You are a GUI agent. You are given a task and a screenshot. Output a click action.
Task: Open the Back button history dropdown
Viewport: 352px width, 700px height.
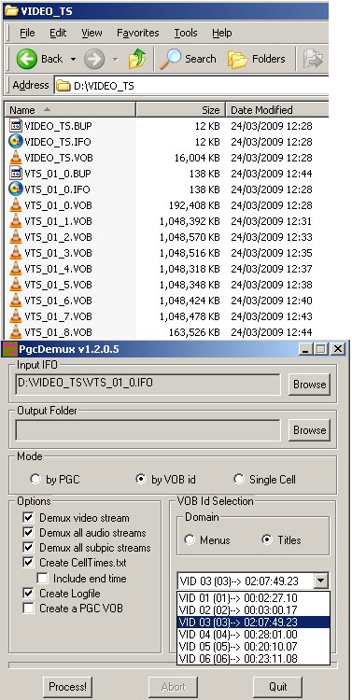[x=73, y=59]
